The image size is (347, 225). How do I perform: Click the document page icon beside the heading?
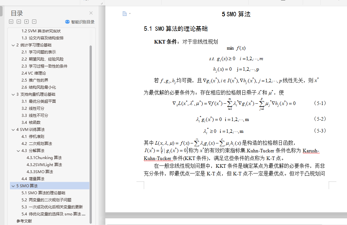point(125,14)
